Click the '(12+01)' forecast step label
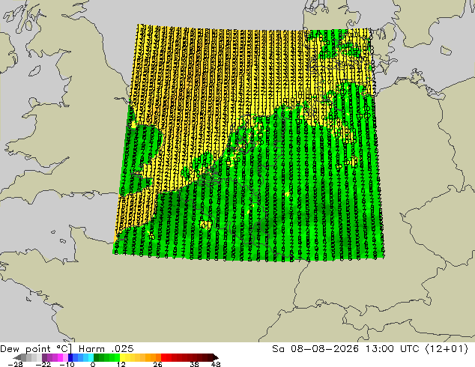The image size is (475, 367). [447, 349]
